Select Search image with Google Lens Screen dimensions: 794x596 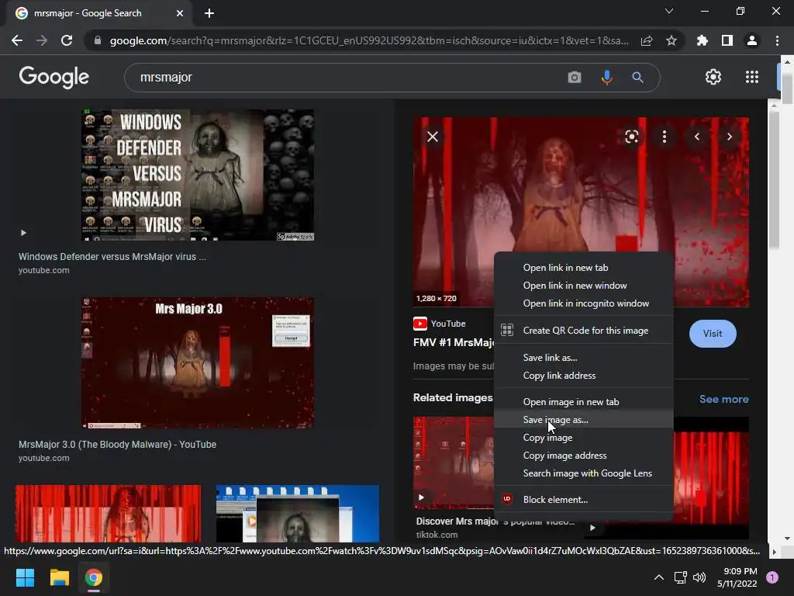[x=583, y=473]
